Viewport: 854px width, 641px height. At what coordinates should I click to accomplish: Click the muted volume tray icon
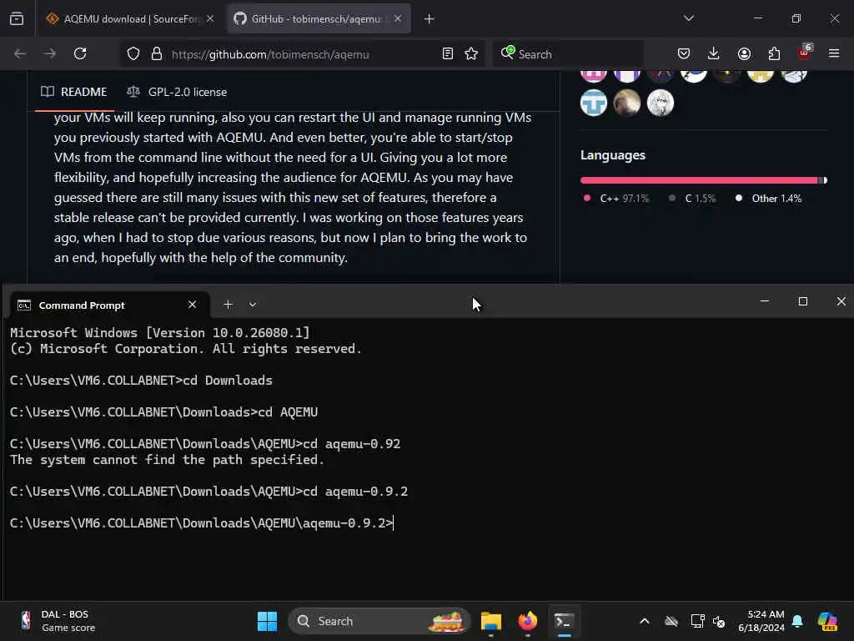pos(719,621)
